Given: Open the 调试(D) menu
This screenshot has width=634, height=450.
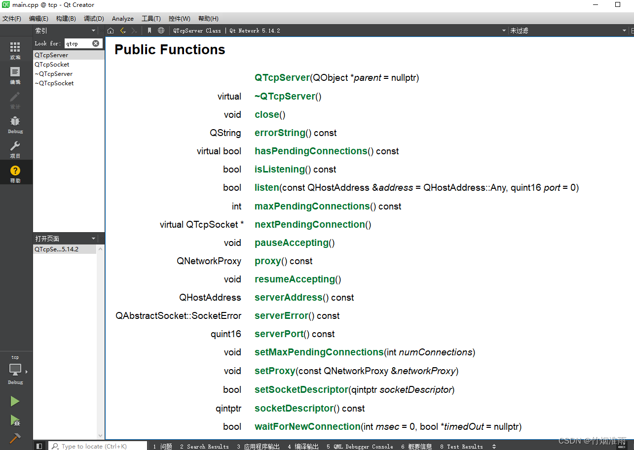Looking at the screenshot, I should point(94,18).
